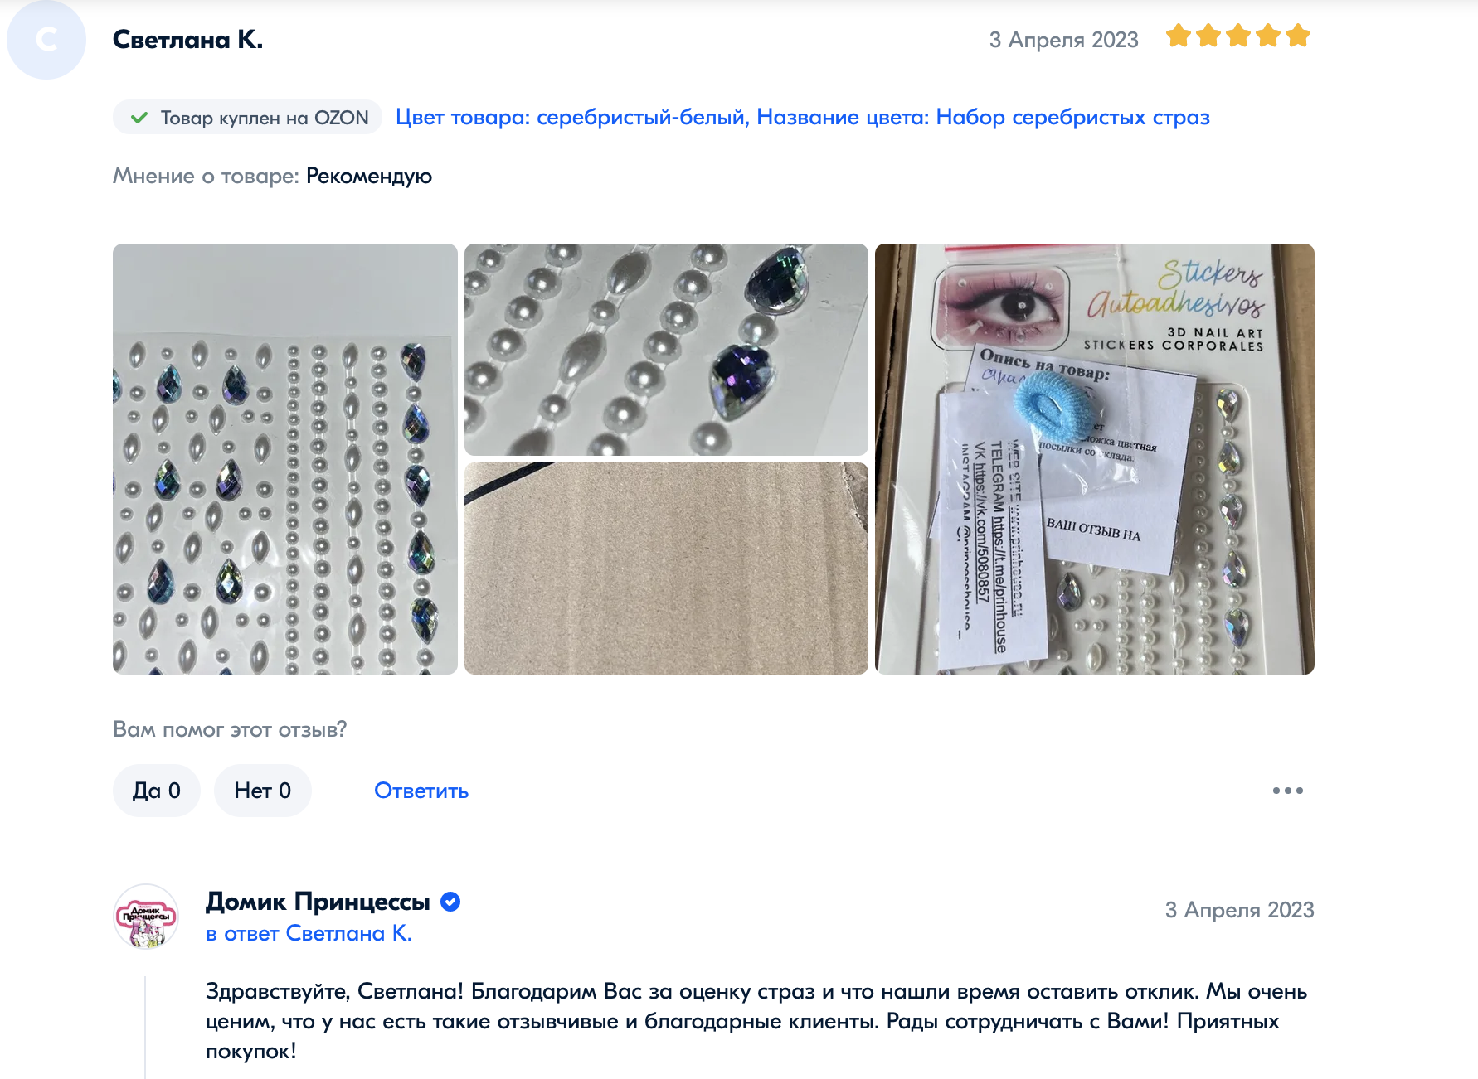Click the Домик Принцессы seller name
1478x1079 pixels.
[318, 902]
